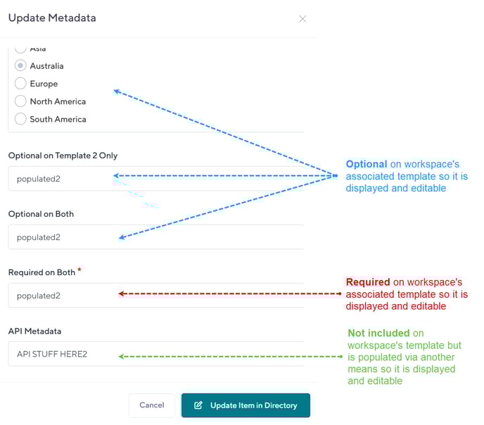Edit the Required on Both input field
Image resolution: width=484 pixels, height=425 pixels.
coord(155,296)
